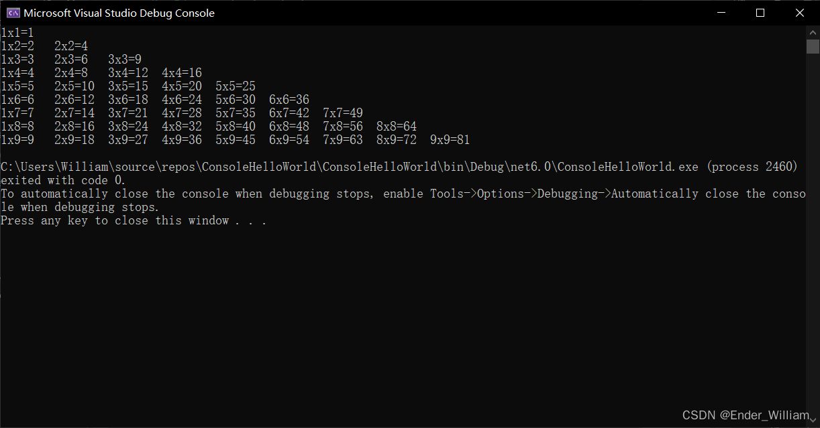Image resolution: width=820 pixels, height=428 pixels.
Task: Click the scroll up arrow
Action: [x=813, y=32]
